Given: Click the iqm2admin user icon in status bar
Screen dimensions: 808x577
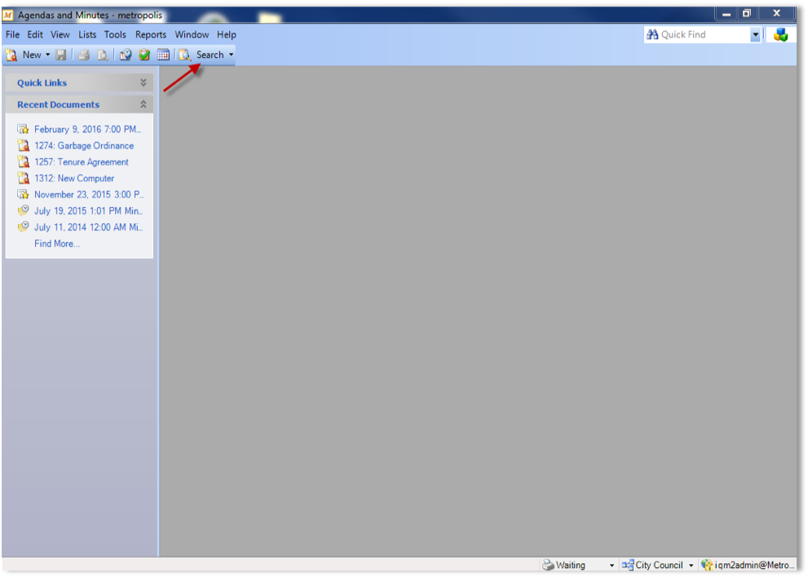Looking at the screenshot, I should click(x=707, y=565).
